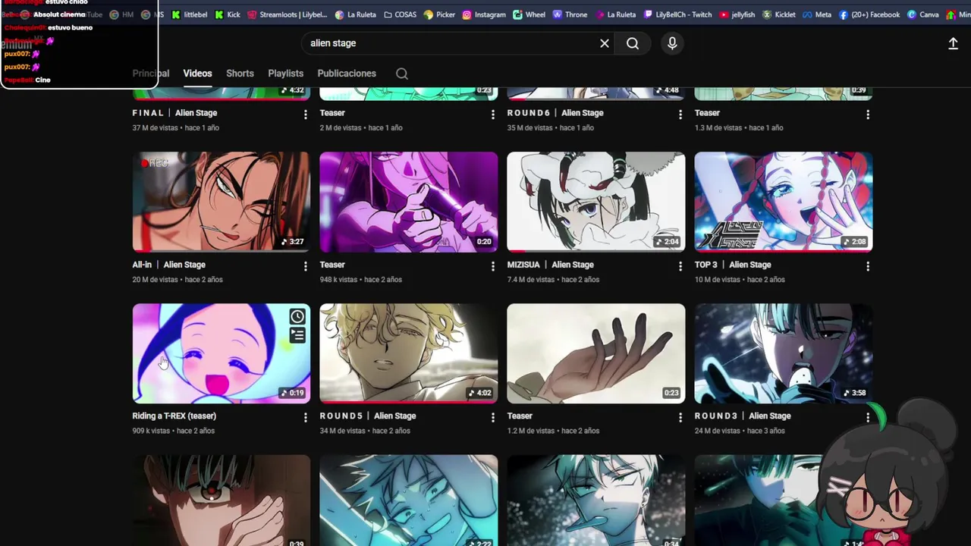Viewport: 971px width, 546px height.
Task: Play the ROUND3 Alien Stage thumbnail
Action: click(784, 353)
